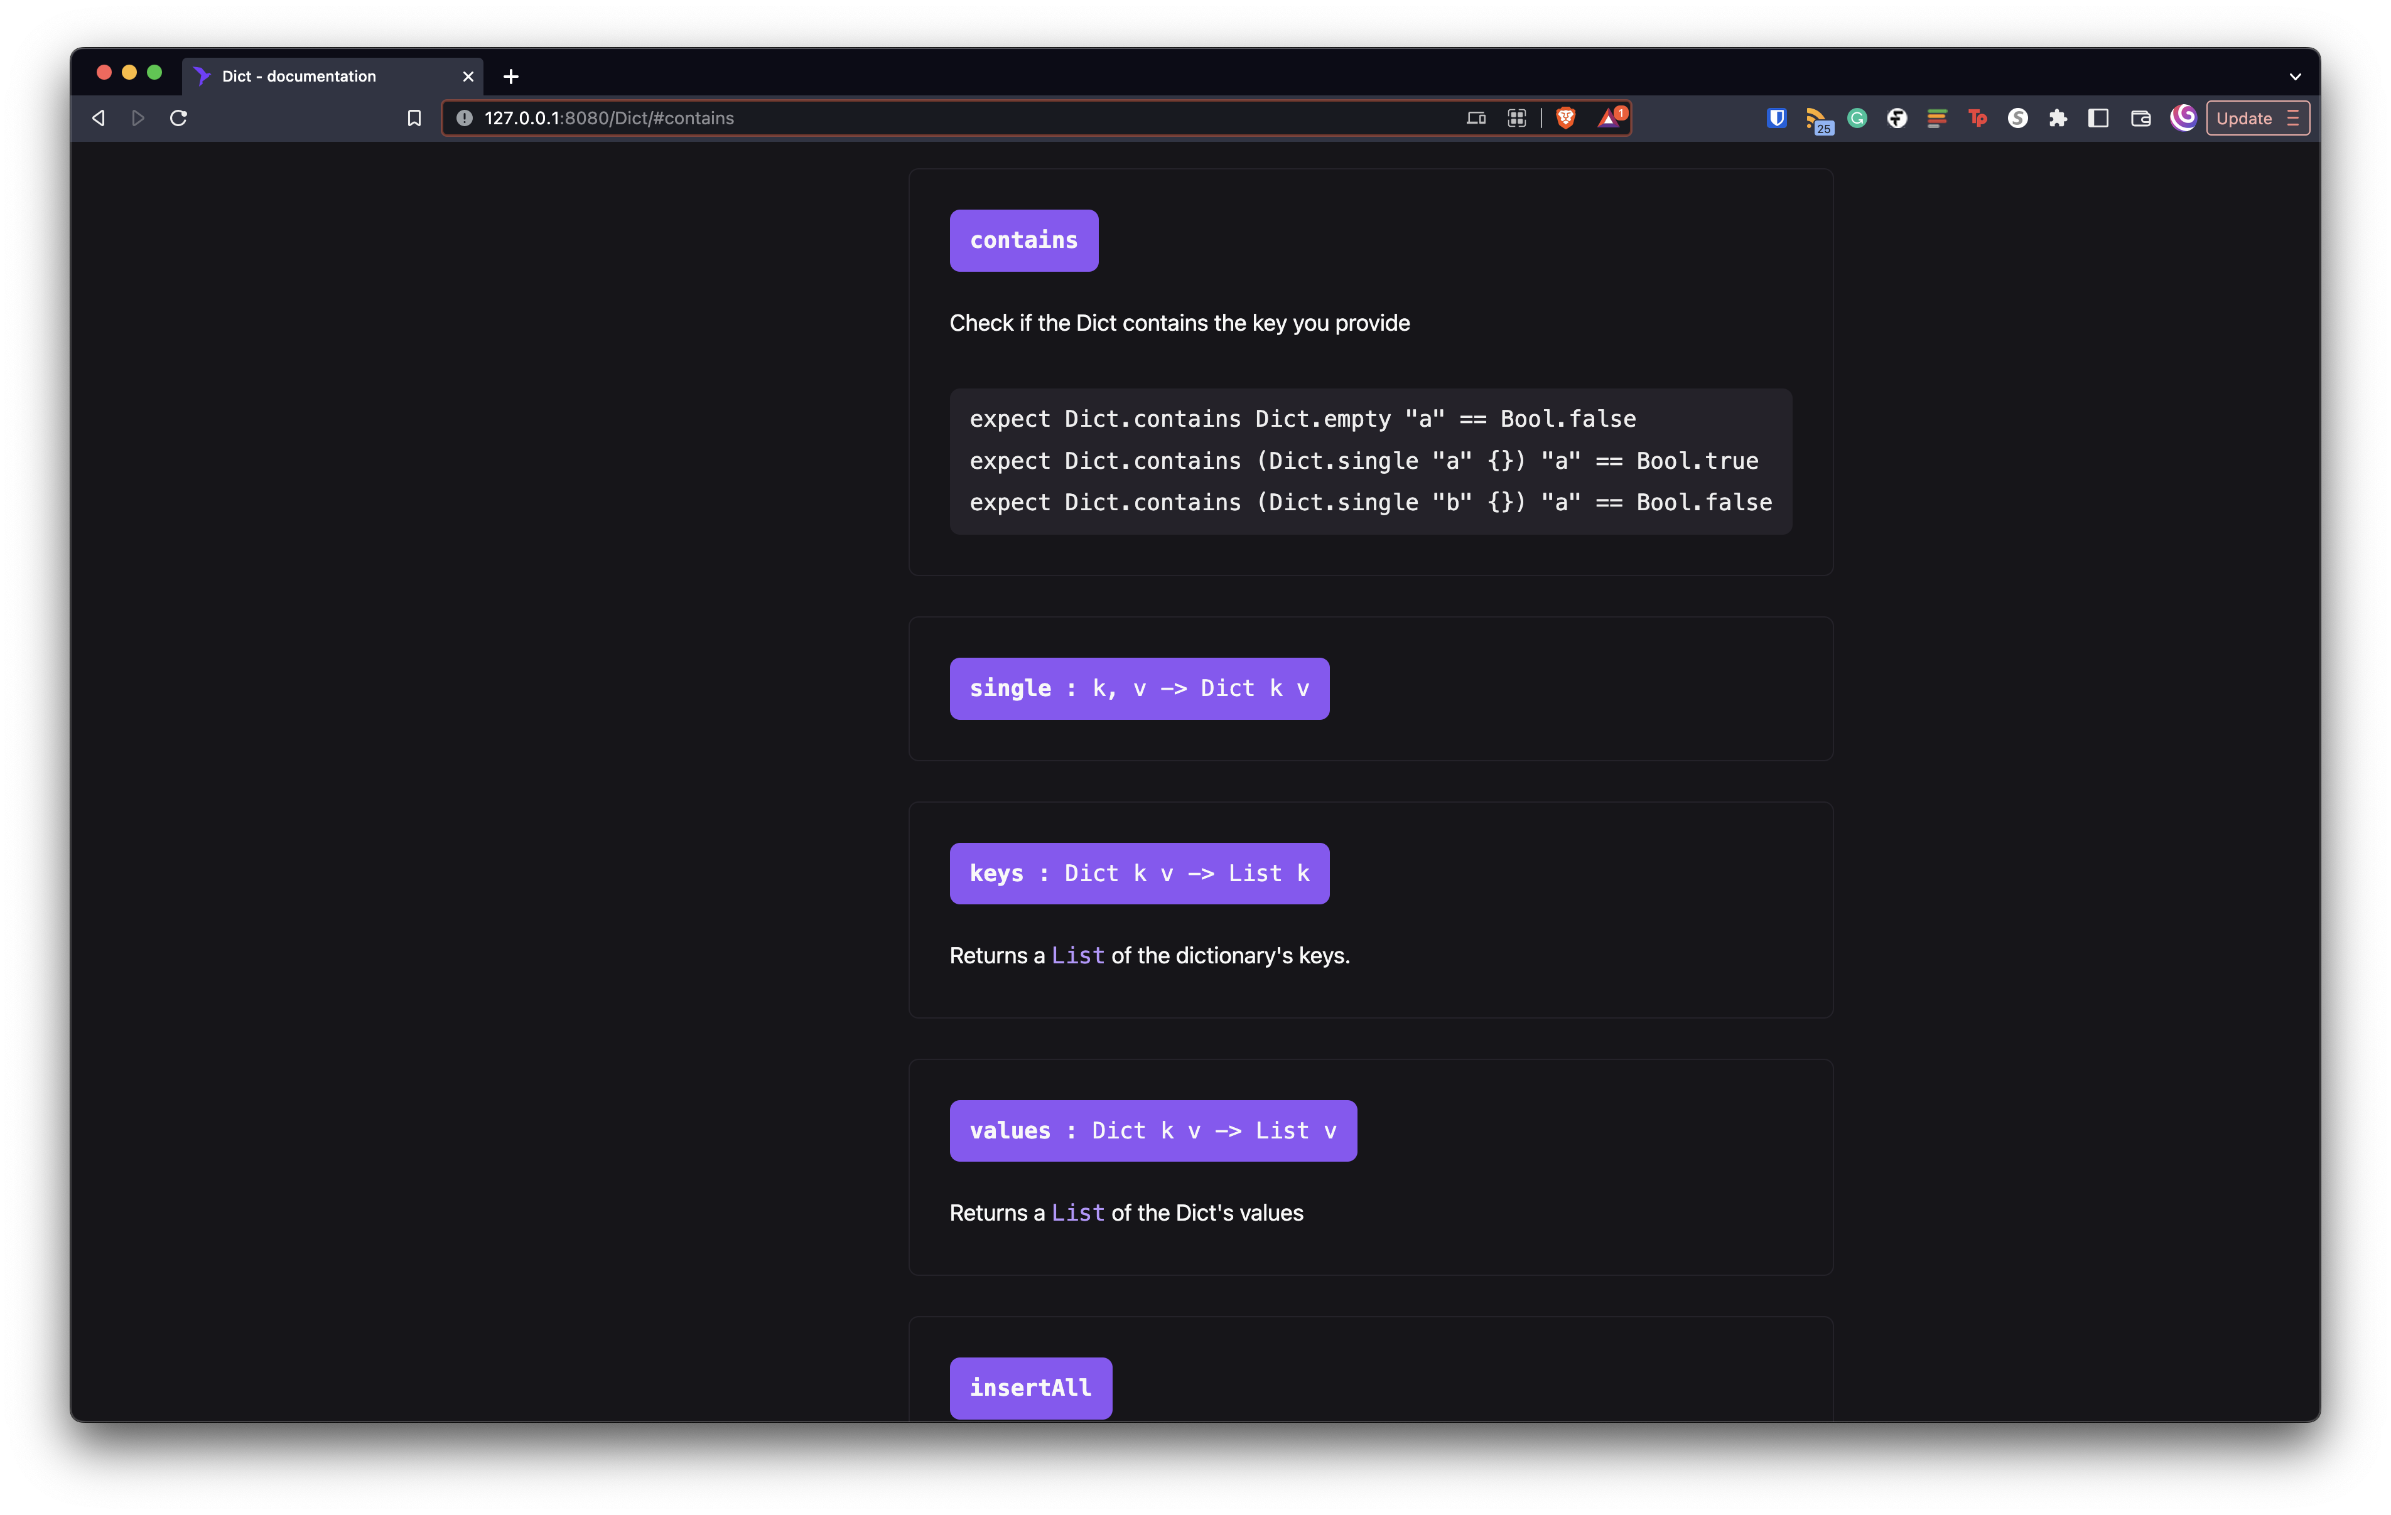Open the Extensions puzzle piece menu
This screenshot has width=2391, height=1515.
pyautogui.click(x=2058, y=118)
